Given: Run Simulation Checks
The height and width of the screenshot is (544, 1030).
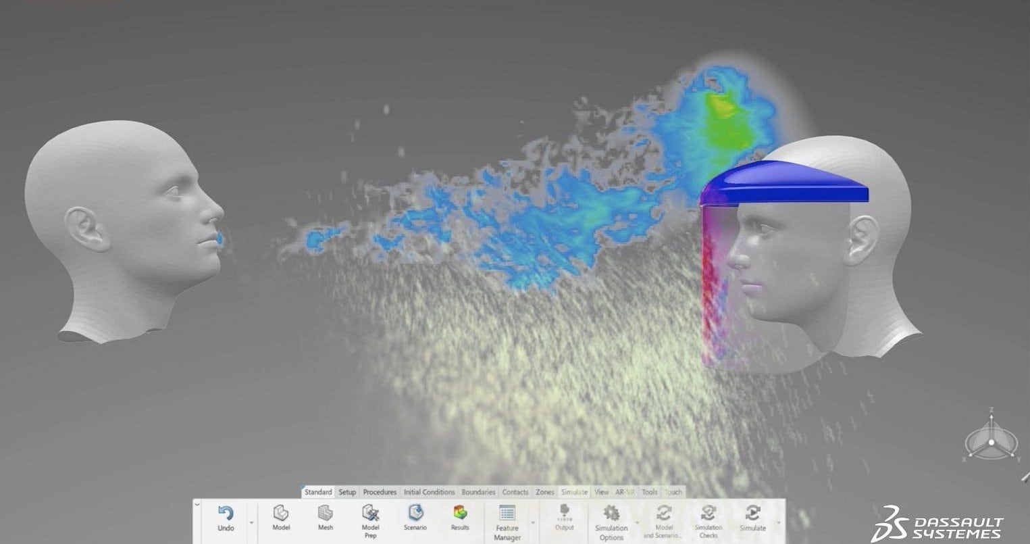Looking at the screenshot, I should 709,513.
